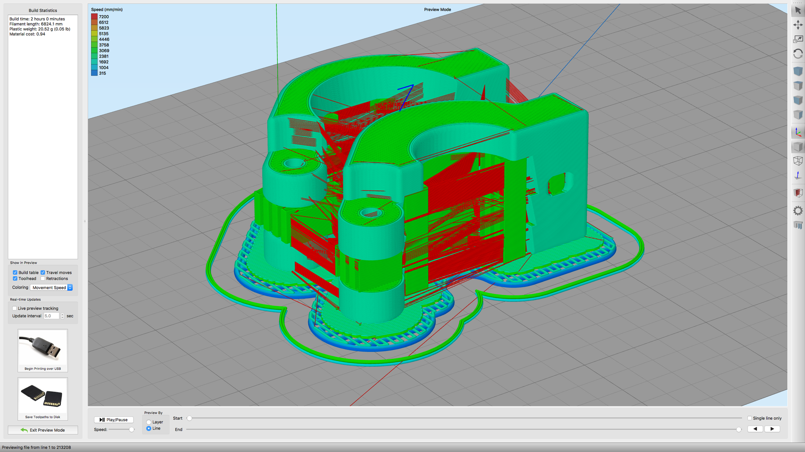Click the Update interval stepper arrows
This screenshot has height=452, width=805.
(62, 316)
